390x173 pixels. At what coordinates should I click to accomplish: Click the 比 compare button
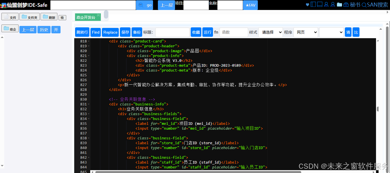(x=356, y=32)
